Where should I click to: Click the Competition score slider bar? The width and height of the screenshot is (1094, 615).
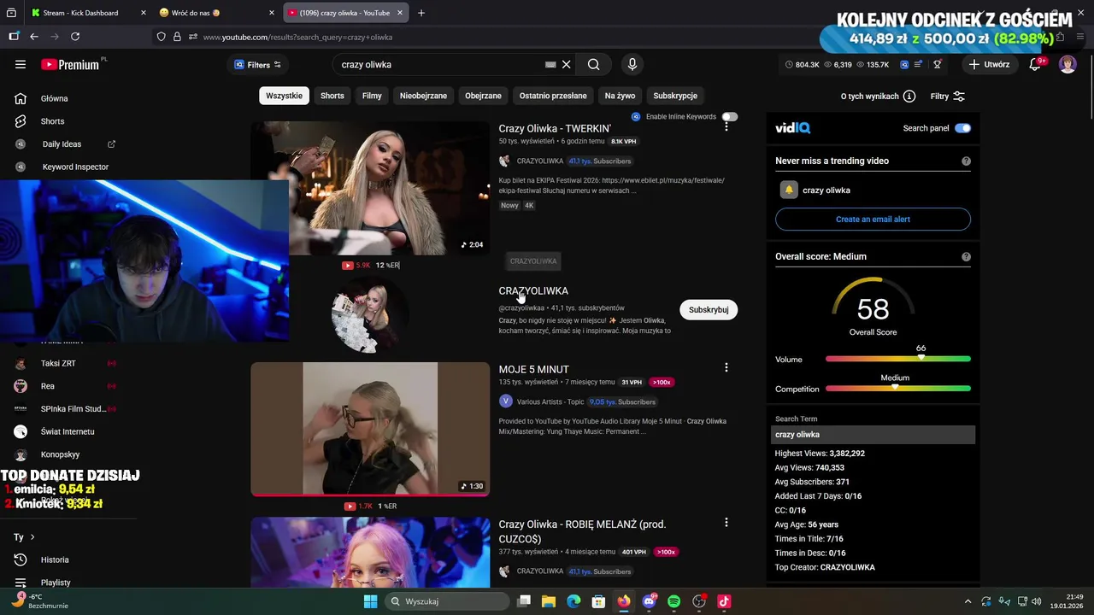coord(898,389)
